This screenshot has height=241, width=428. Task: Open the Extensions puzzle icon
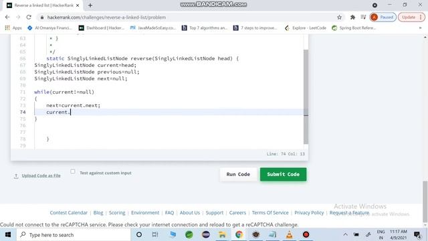click(352, 17)
